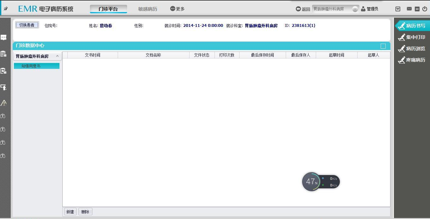This screenshot has height=219, width=430.
Task: Click the warning triangle icon in left sidebar
Action: coord(3,103)
